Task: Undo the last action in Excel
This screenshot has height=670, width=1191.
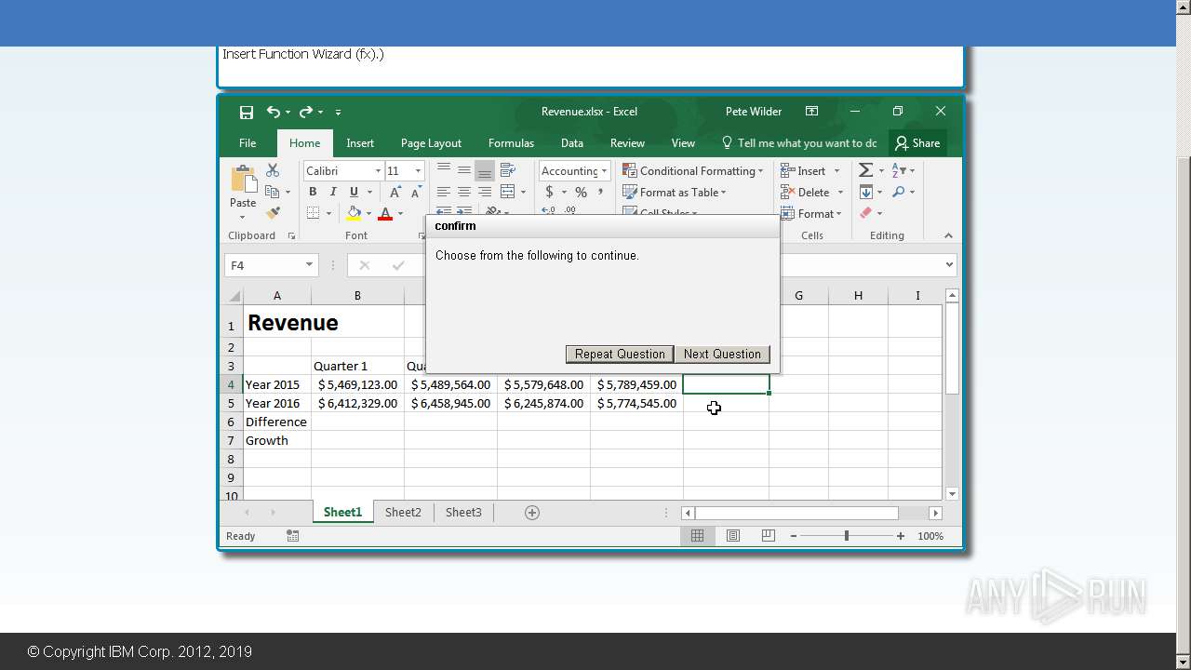Action: (273, 112)
